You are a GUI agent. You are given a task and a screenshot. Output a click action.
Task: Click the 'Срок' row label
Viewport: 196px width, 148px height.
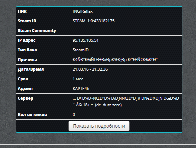[23, 79]
